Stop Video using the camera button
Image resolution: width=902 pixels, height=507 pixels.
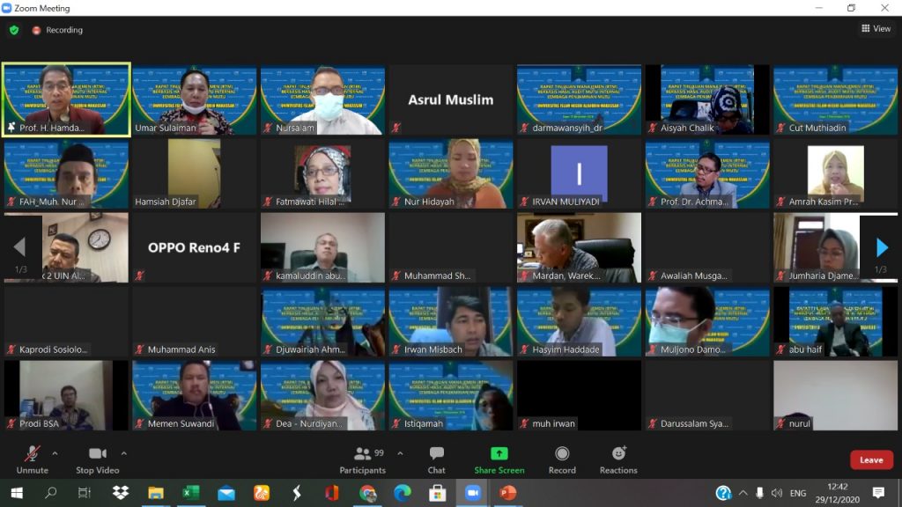(x=97, y=459)
